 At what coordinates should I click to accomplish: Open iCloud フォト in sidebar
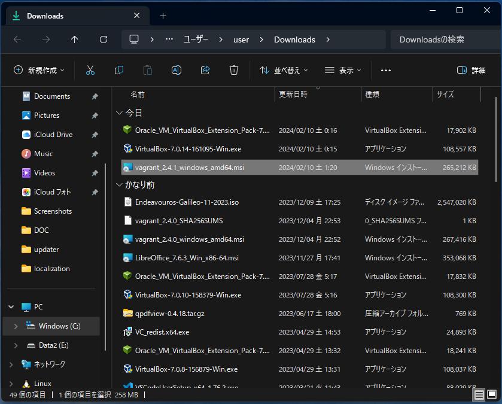pyautogui.click(x=52, y=192)
